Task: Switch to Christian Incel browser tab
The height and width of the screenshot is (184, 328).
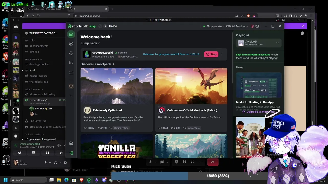Action: 48,9
